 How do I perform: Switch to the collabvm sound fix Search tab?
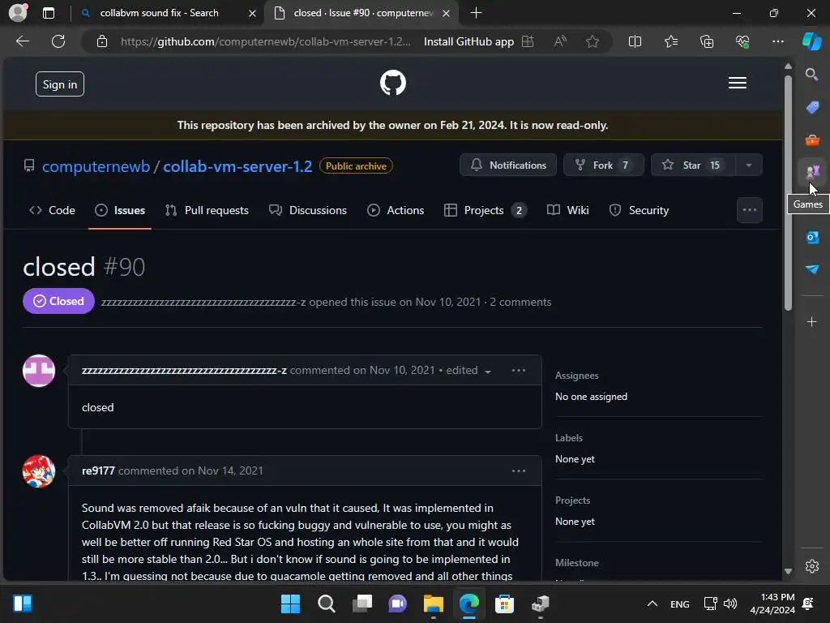[159, 13]
